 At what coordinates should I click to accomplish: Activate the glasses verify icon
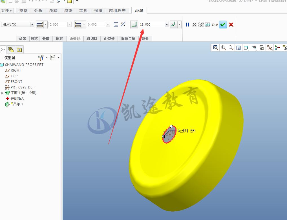click(x=215, y=25)
